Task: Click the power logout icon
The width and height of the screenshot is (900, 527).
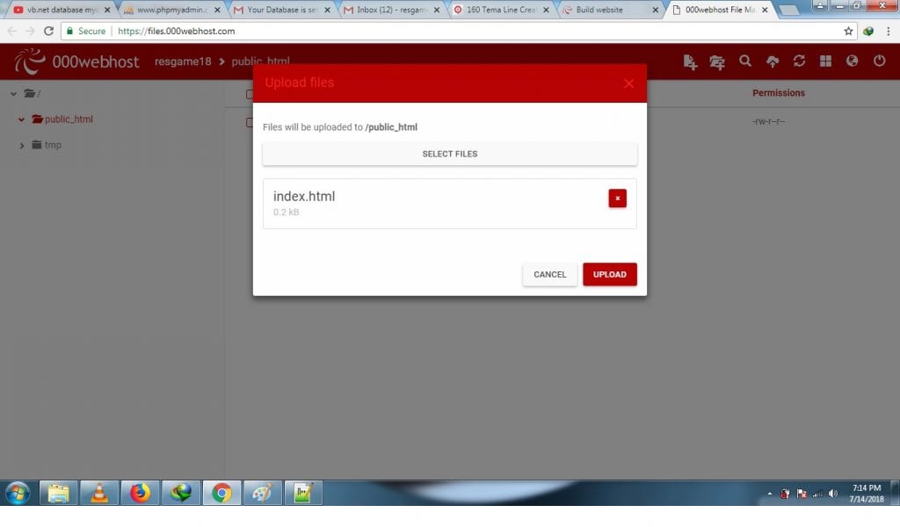Action: [879, 61]
